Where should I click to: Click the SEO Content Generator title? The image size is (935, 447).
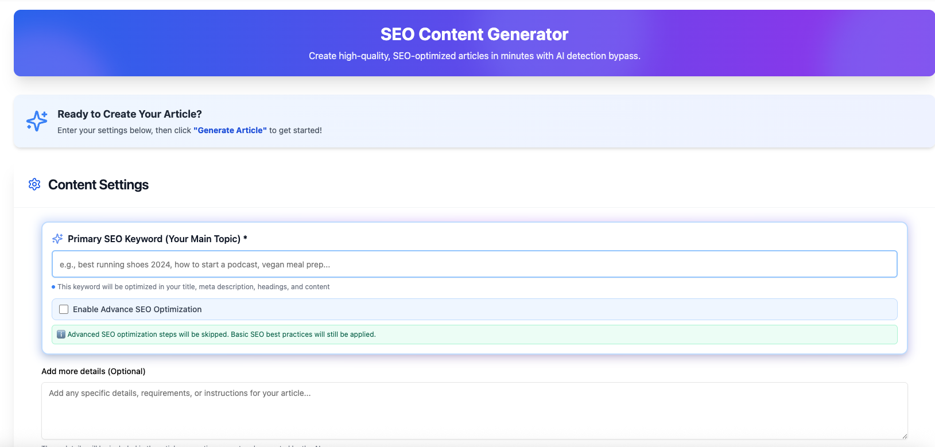pos(474,34)
